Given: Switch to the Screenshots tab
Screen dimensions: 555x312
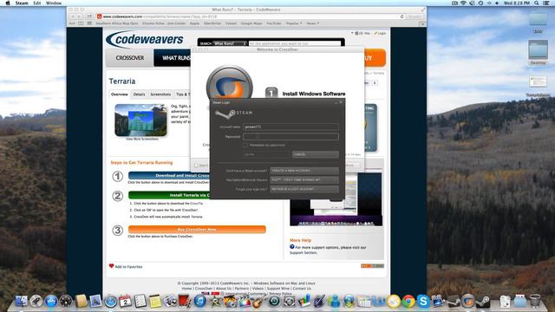Looking at the screenshot, I should [160, 94].
